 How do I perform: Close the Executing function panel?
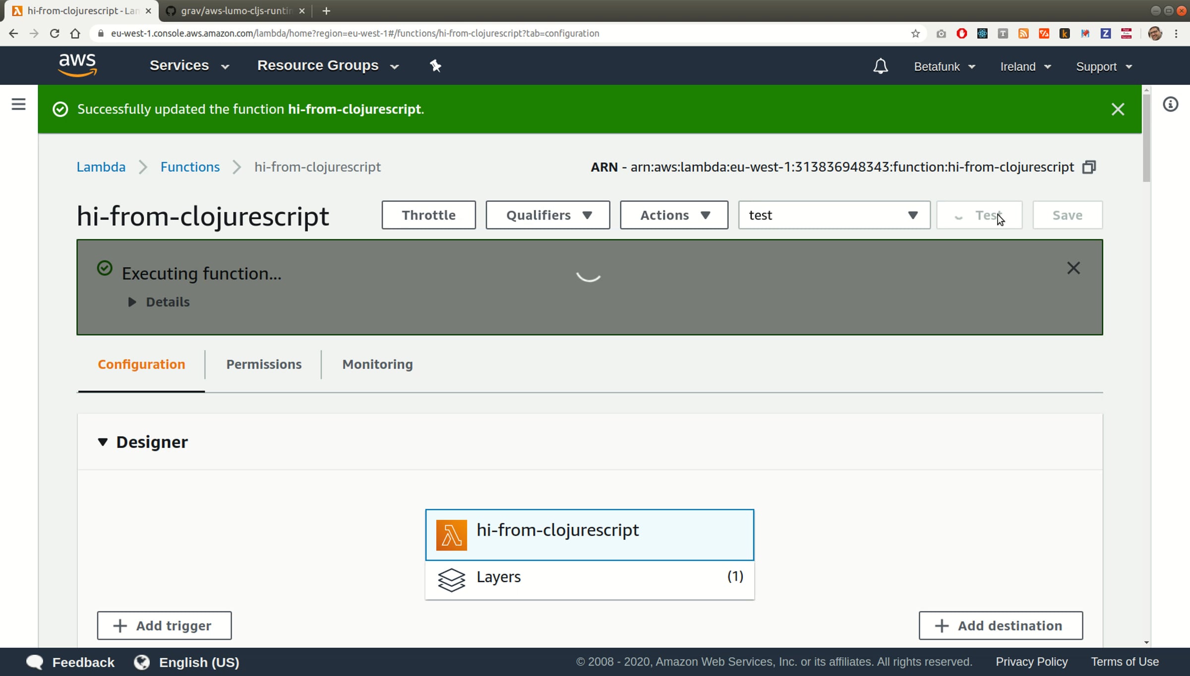tap(1073, 268)
